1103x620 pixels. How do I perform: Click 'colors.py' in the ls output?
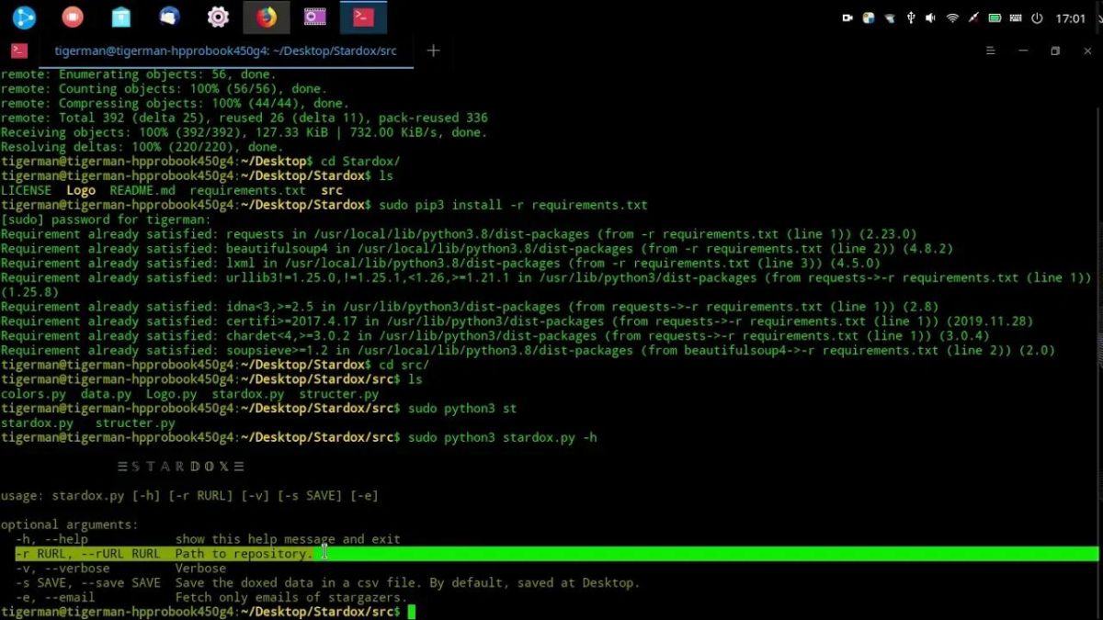(33, 394)
